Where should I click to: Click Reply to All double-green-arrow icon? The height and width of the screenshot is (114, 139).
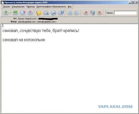pyautogui.click(x=15, y=13)
